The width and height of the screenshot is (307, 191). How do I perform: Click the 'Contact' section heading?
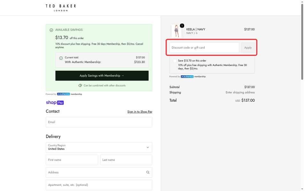point(52,111)
